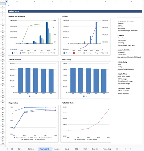
Task: Click the previous sheet tabs arrow
Action: (125, 149)
